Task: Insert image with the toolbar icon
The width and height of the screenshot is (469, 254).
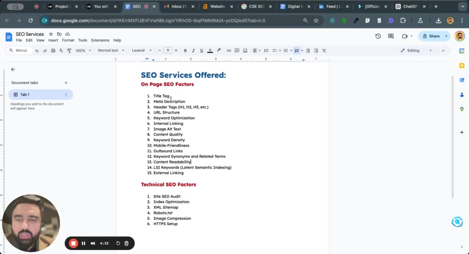Action: [x=245, y=51]
